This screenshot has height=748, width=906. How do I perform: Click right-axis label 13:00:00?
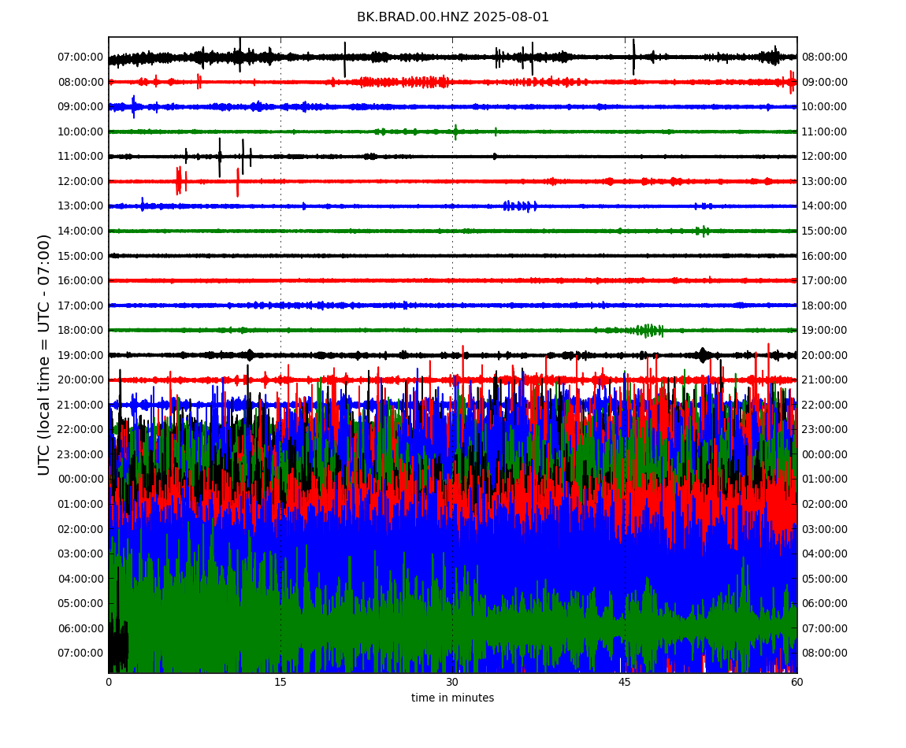(825, 181)
